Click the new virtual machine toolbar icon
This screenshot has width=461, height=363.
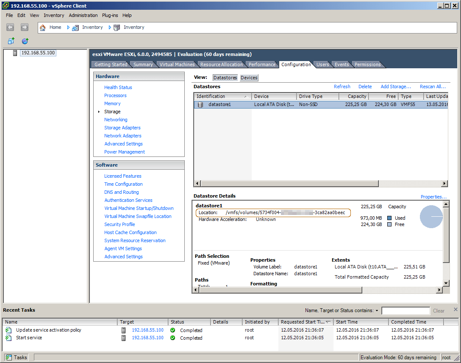[x=11, y=41]
